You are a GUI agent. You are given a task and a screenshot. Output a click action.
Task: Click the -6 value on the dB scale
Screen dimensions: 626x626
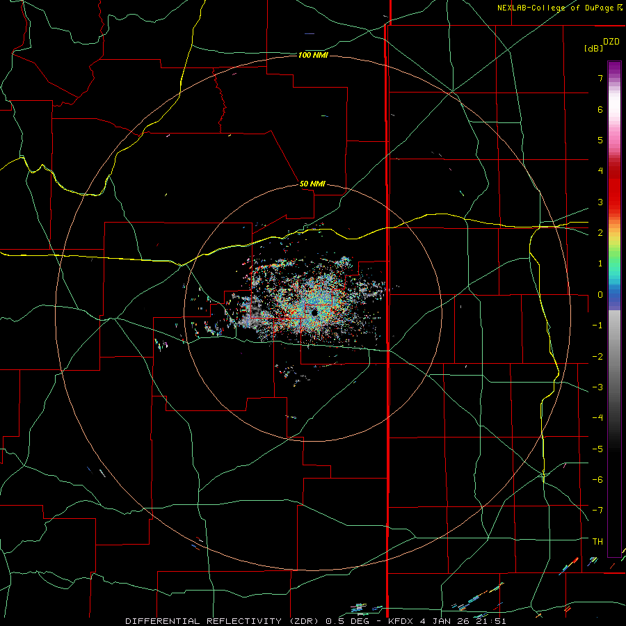coord(597,480)
